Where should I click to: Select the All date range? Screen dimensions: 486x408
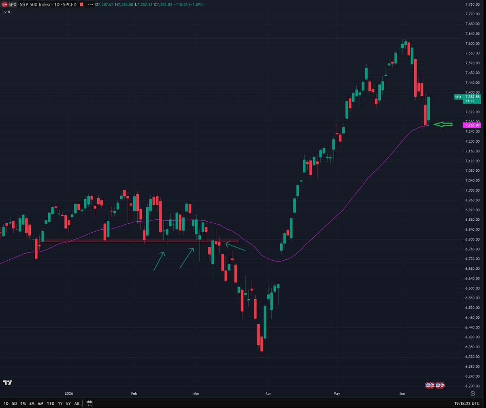pos(77,404)
